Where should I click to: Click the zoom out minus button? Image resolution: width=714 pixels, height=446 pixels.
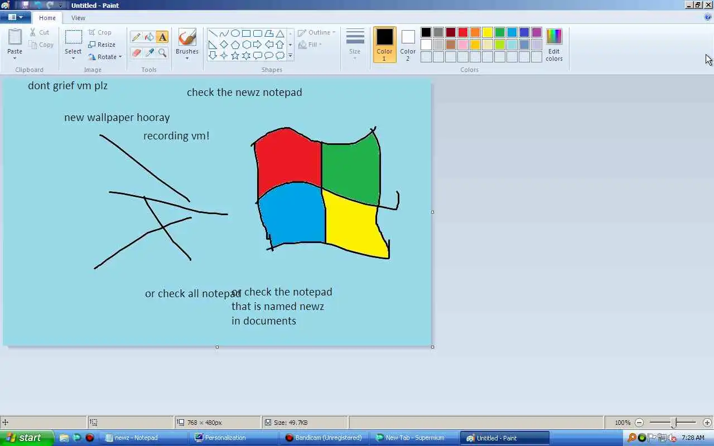pyautogui.click(x=640, y=423)
